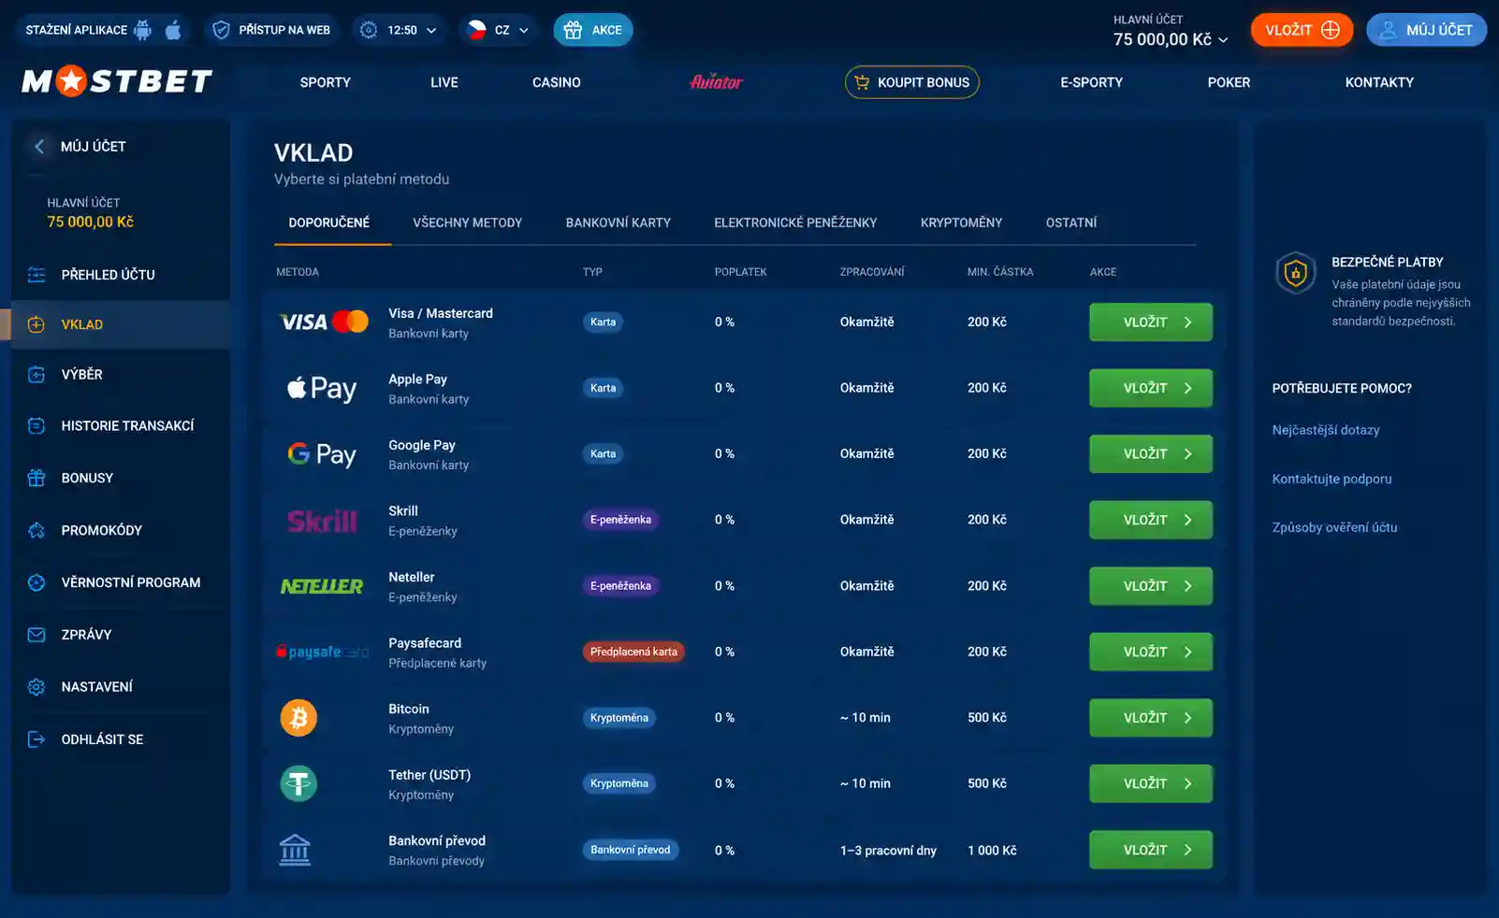The image size is (1499, 918).
Task: Open the Nejčastější dotazy link
Action: click(x=1326, y=430)
